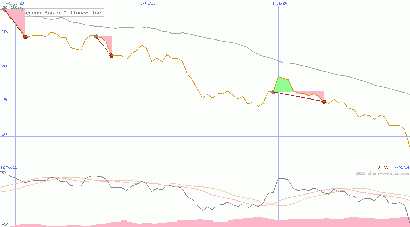Click the red endpoint marker below 250 line
This screenshot has width=410, height=227.
[25, 37]
